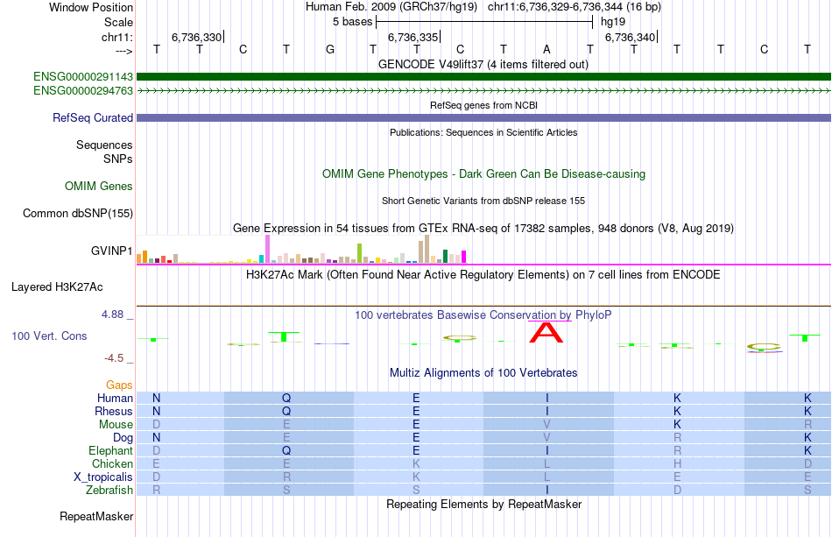Select the Rhesus species row label
The width and height of the screenshot is (832, 537).
pos(114,411)
